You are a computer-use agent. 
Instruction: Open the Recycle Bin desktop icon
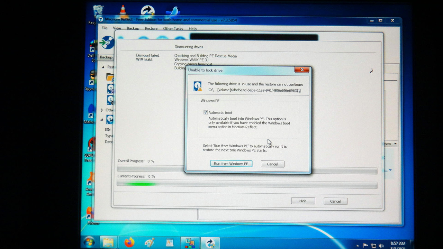[x=98, y=11]
